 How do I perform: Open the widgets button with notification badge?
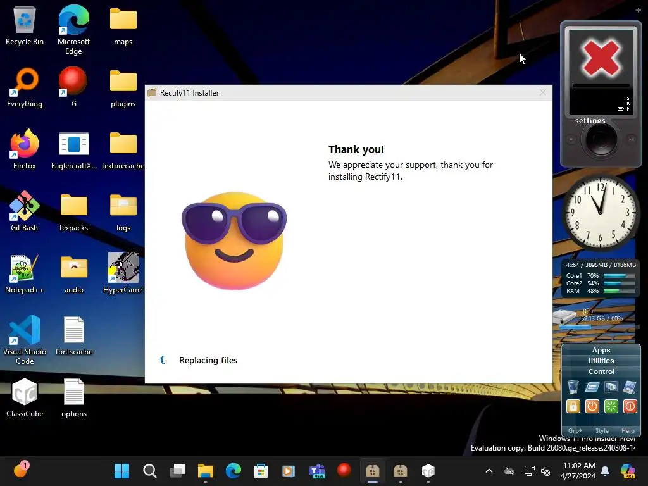(x=21, y=470)
